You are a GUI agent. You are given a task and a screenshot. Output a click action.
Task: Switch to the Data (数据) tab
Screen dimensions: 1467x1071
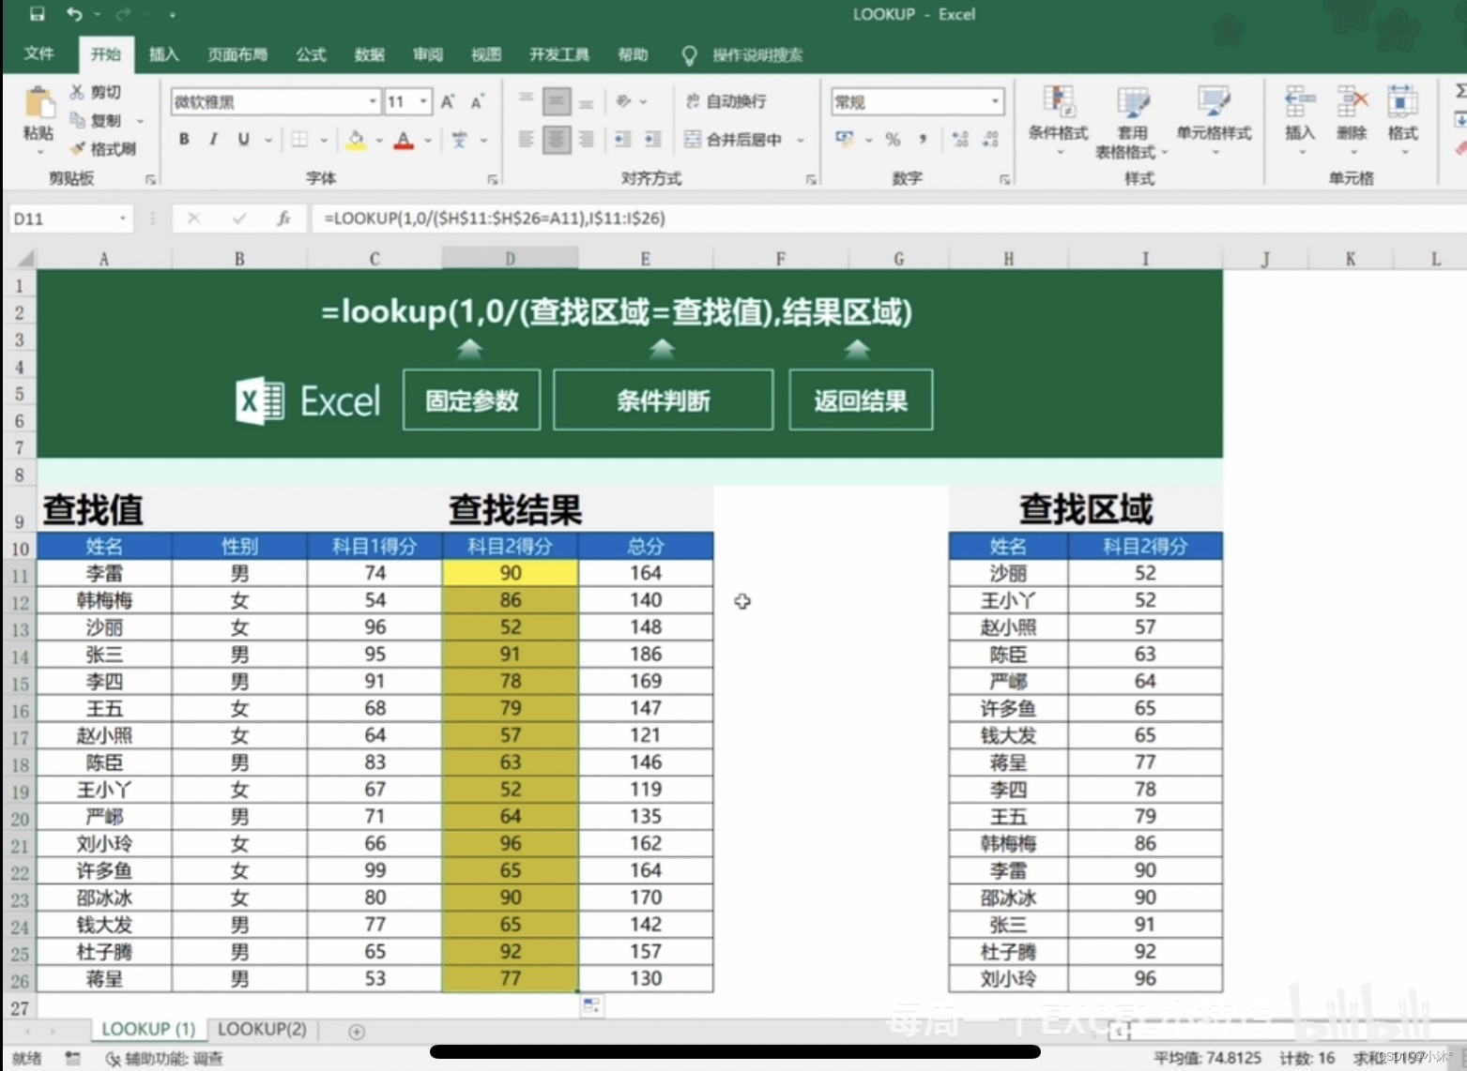click(369, 54)
